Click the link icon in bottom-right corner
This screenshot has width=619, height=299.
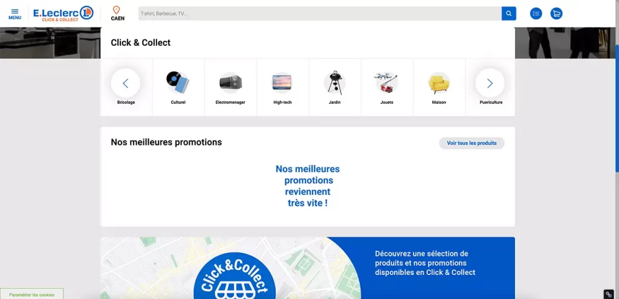pos(609,294)
